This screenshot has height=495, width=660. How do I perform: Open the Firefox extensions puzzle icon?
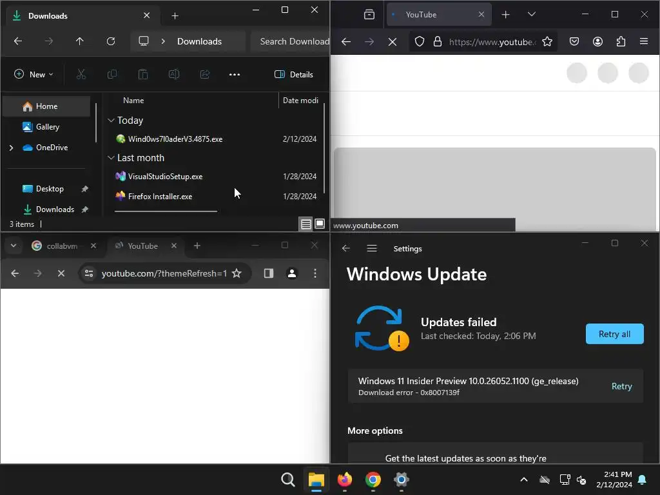[621, 42]
